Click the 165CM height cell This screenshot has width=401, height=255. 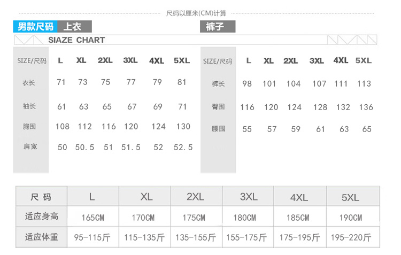(x=93, y=218)
